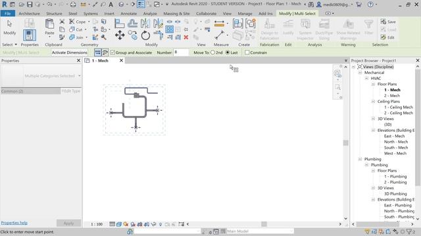Click the Paste clipboard icon
The width and height of the screenshot is (421, 236).
click(x=49, y=24)
